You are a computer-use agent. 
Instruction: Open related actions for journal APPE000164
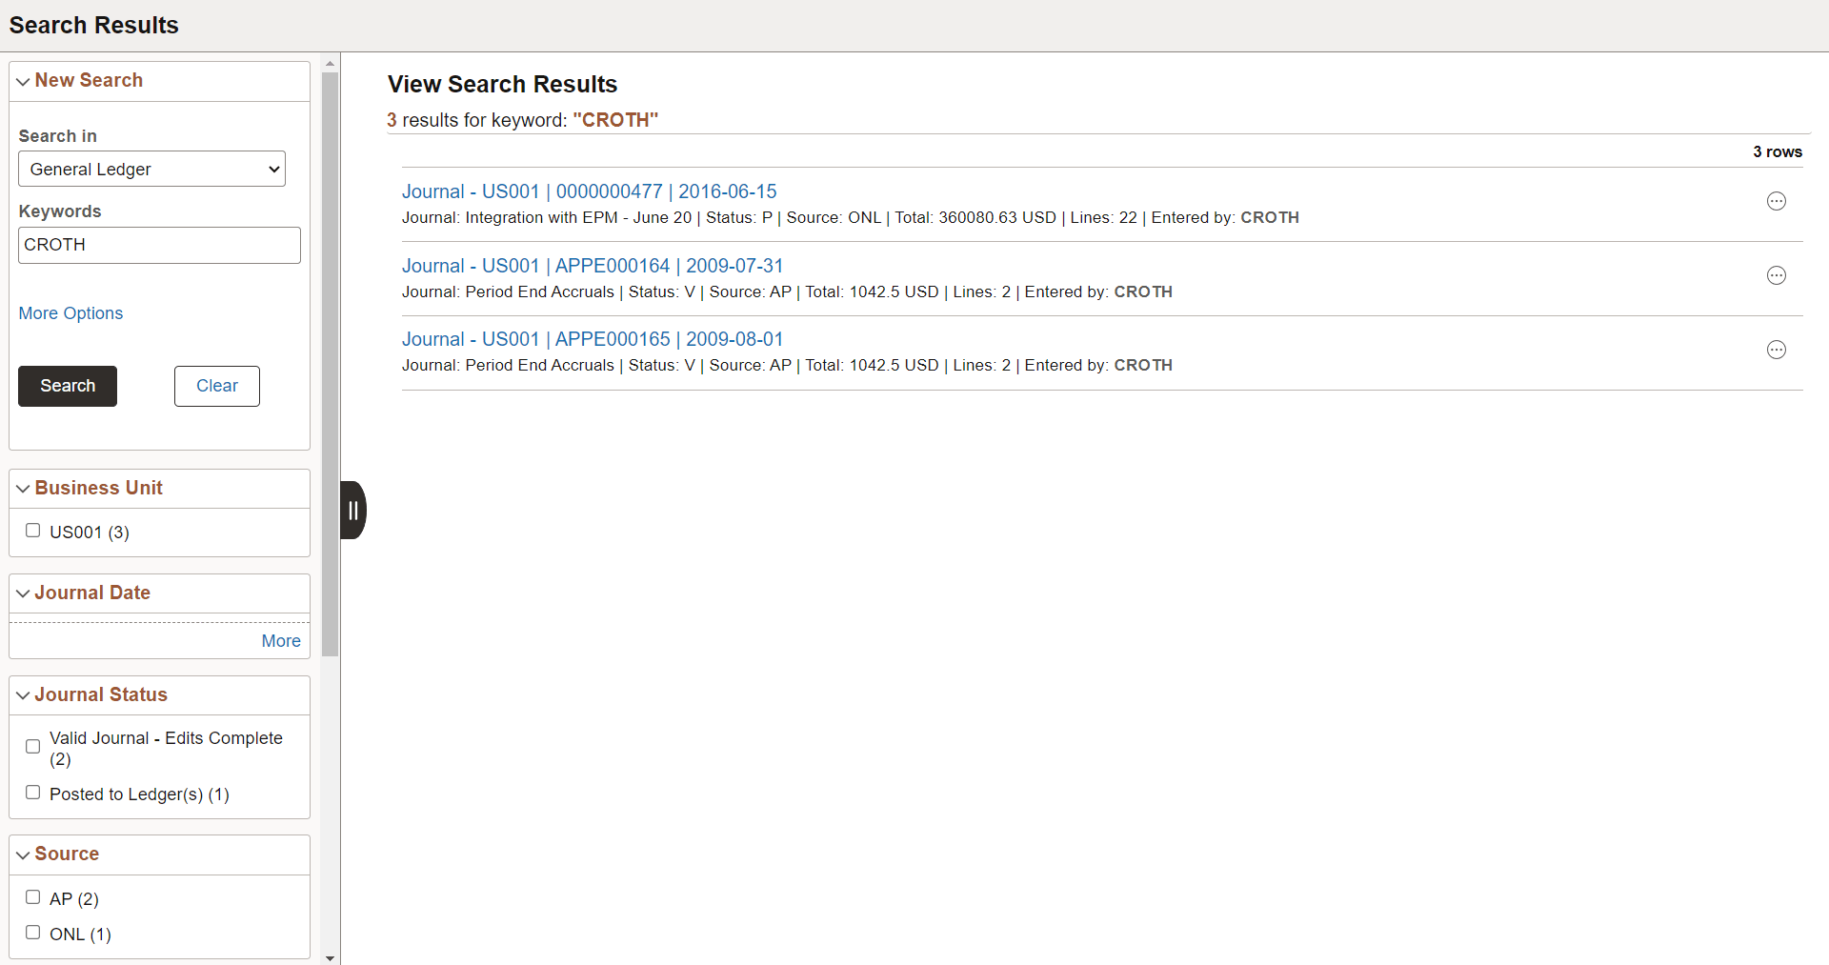1777,275
